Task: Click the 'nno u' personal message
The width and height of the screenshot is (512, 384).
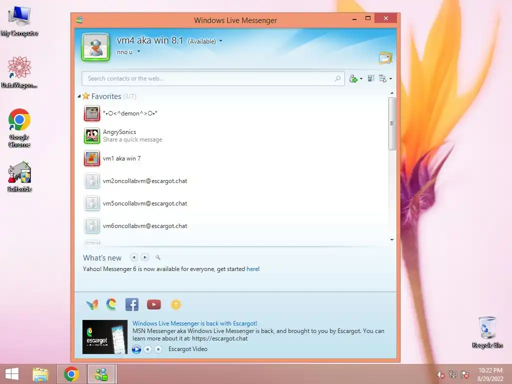Action: (124, 52)
